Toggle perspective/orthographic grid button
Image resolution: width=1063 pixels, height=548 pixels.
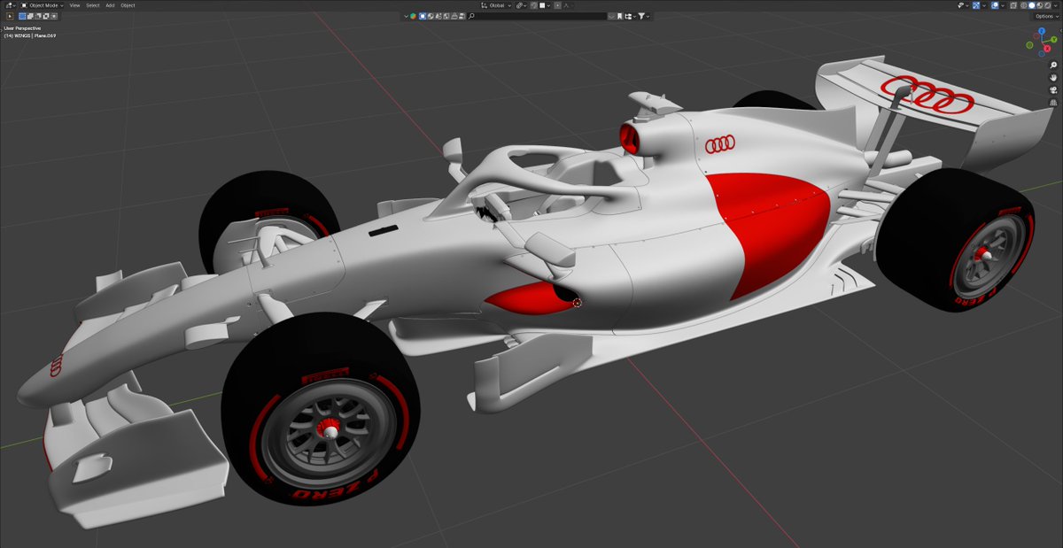pos(1053,103)
